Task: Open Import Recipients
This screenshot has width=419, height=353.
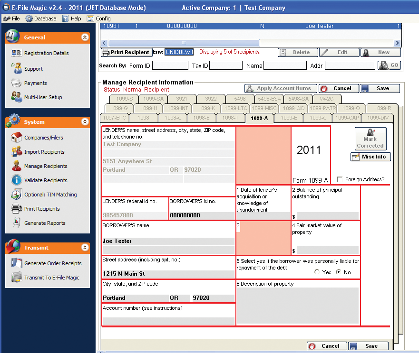Action: point(44,152)
